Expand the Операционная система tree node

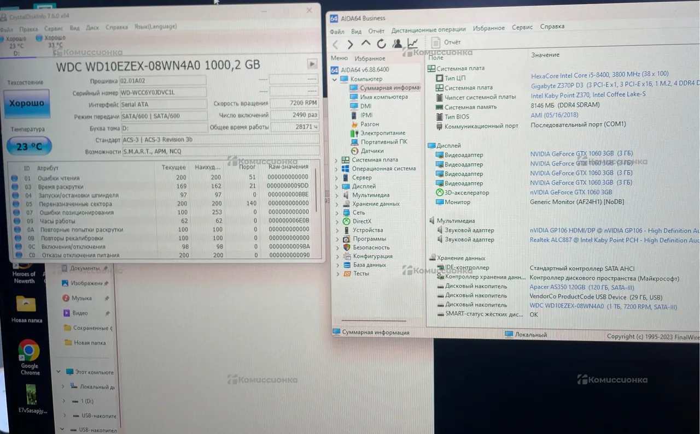click(336, 169)
